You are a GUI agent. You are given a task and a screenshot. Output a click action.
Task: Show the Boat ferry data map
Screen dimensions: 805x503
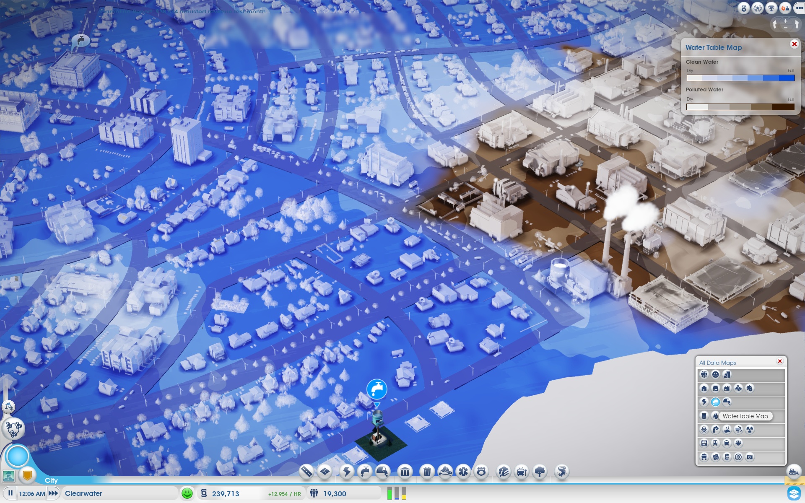(x=738, y=443)
